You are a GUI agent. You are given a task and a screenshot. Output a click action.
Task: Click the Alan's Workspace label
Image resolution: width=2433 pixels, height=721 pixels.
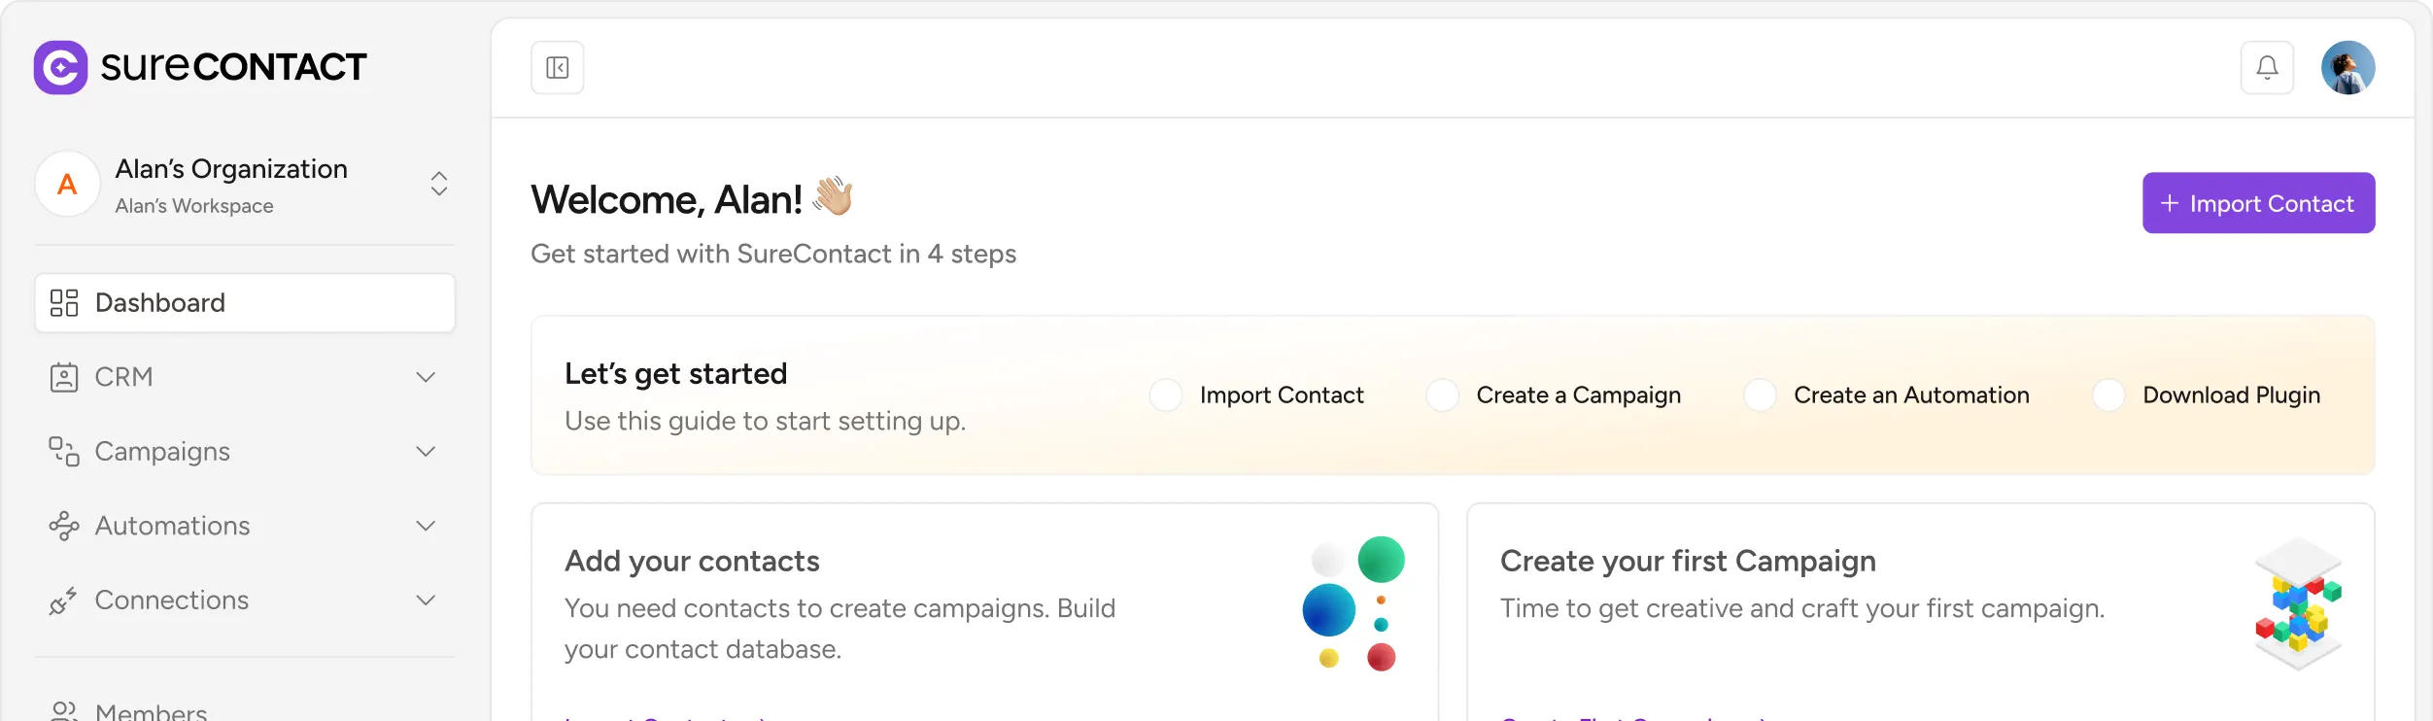point(194,206)
